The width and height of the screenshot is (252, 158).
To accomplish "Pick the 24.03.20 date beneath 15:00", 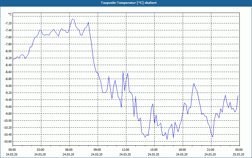I will [153, 154].
